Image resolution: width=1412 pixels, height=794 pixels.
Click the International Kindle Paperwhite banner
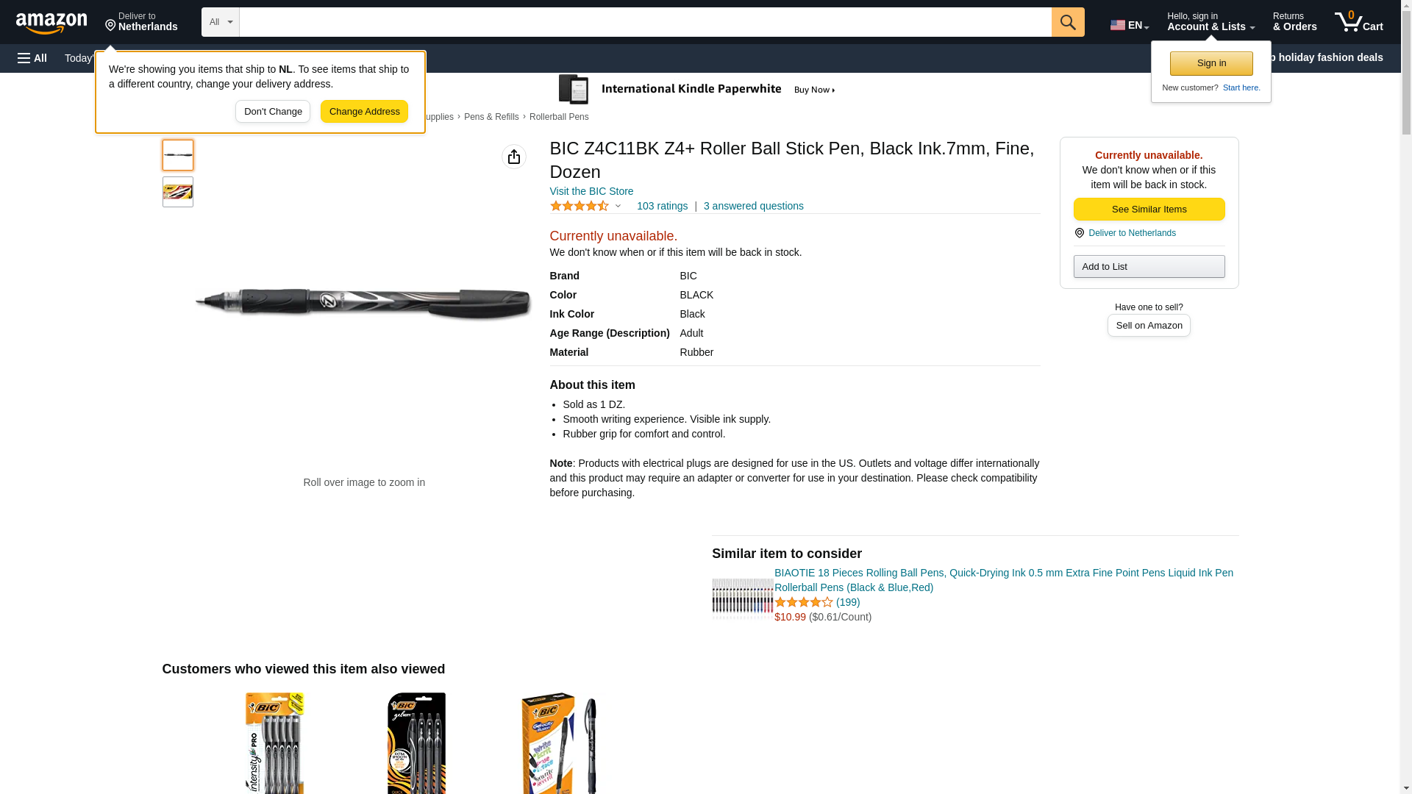[697, 90]
